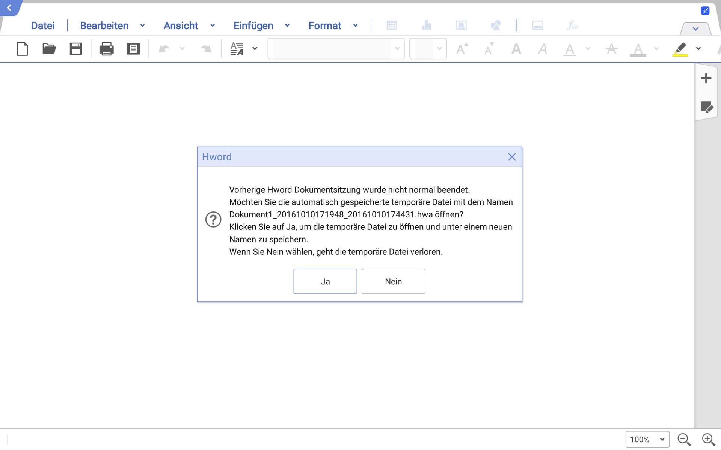Image resolution: width=721 pixels, height=450 pixels.
Task: Open the Bearbeiten menu
Action: click(x=104, y=25)
